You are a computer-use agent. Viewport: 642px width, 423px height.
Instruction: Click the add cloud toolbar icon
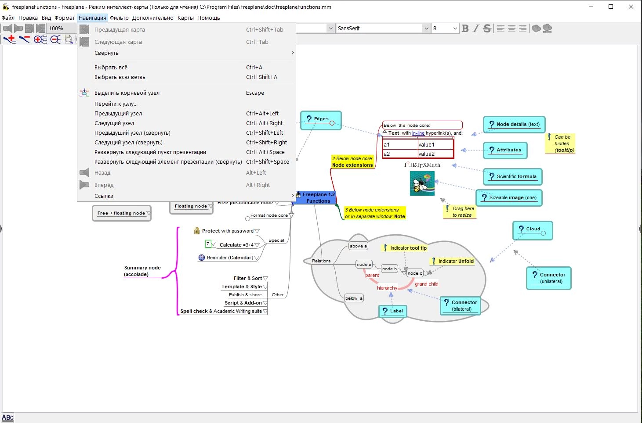click(x=536, y=29)
